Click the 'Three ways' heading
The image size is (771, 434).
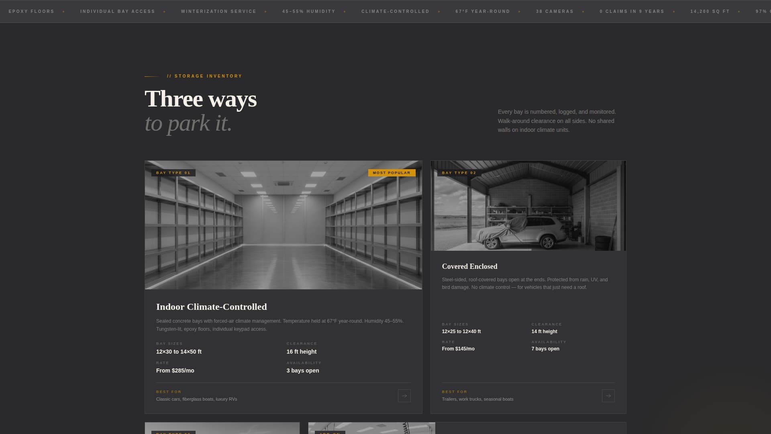(x=201, y=98)
